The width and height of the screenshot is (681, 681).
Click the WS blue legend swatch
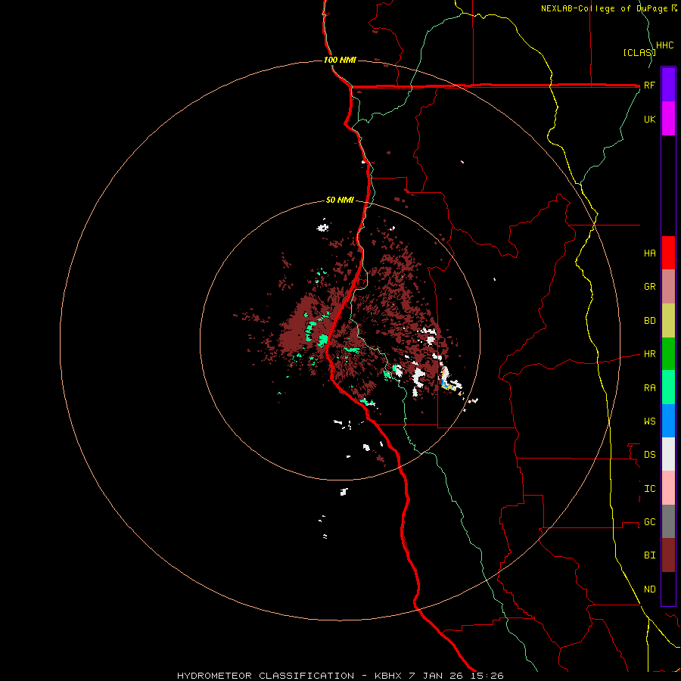668,421
